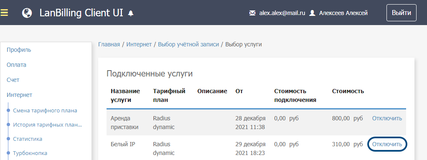This screenshot has width=427, height=160.
Task: Open Оплата in the sidebar
Action: (x=16, y=65)
